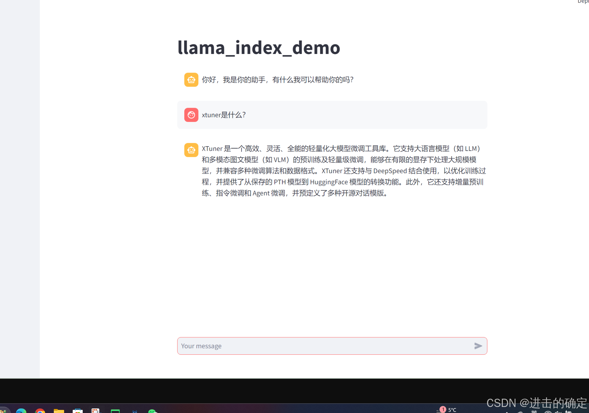Click the robot avatar beside the greeting
Viewport: 589px width, 413px height.
[x=191, y=80]
